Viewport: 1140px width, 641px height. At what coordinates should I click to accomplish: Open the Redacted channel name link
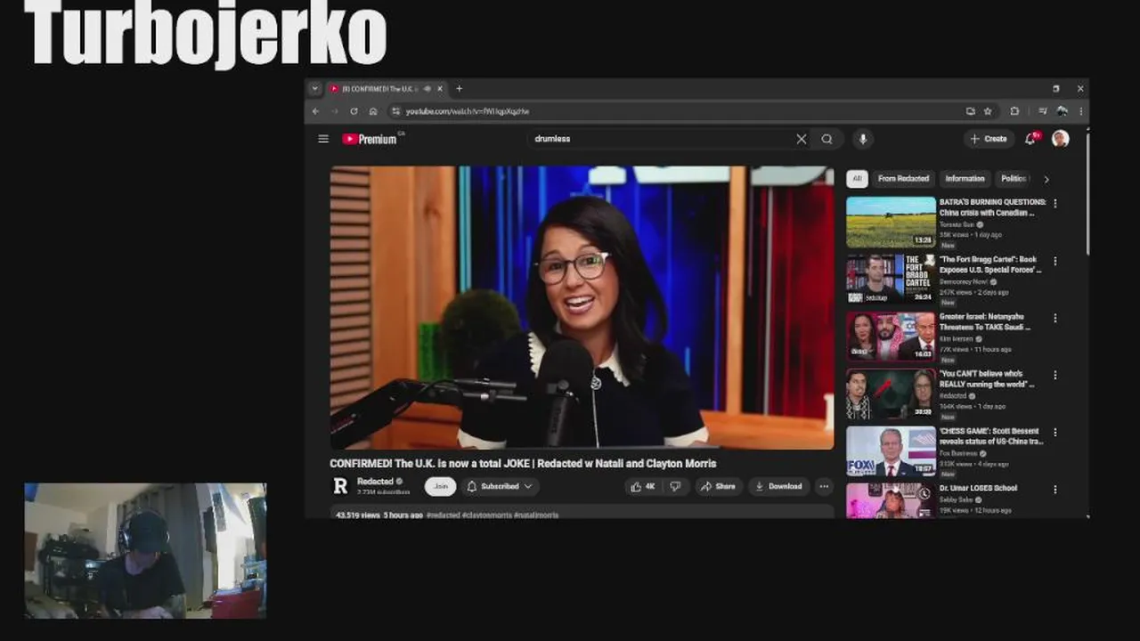pos(375,482)
